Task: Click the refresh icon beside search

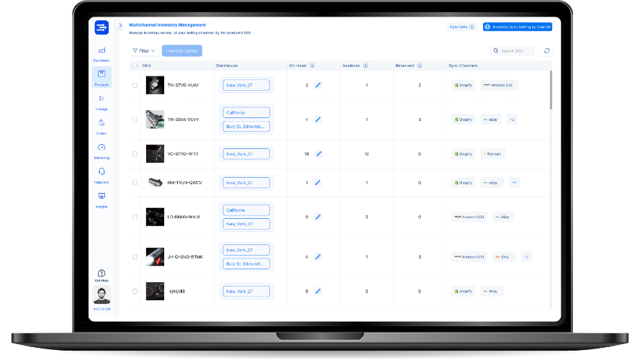Action: pos(547,51)
